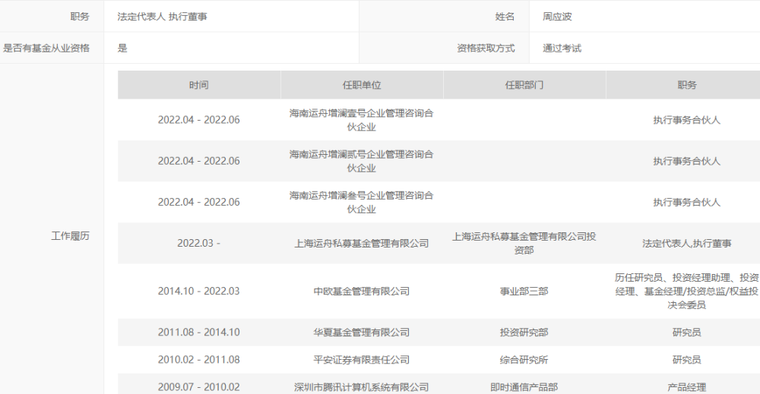The image size is (760, 394).
Task: Click the 事业部三部 department cell
Action: (x=524, y=292)
